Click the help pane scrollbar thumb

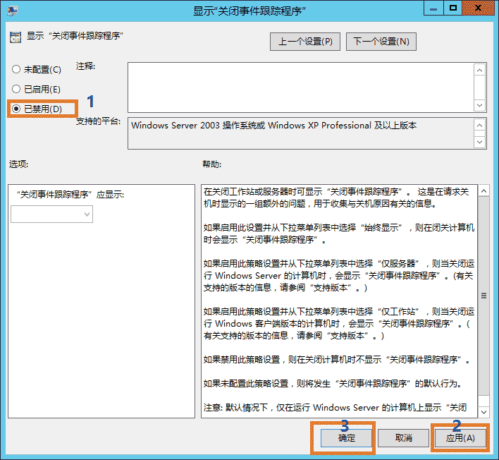(x=483, y=296)
